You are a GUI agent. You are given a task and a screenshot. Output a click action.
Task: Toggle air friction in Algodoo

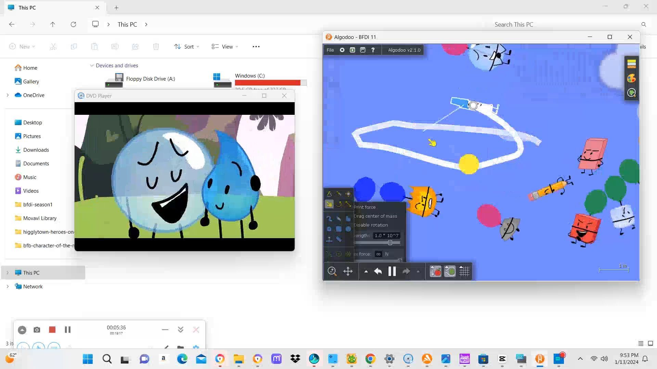click(450, 272)
